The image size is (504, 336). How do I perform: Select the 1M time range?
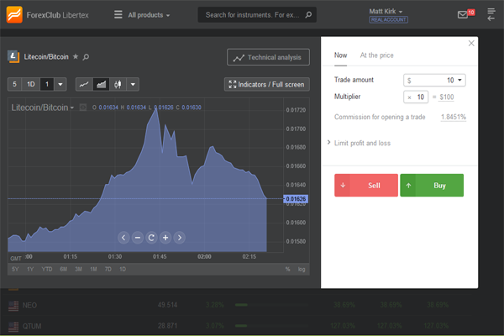coord(93,269)
